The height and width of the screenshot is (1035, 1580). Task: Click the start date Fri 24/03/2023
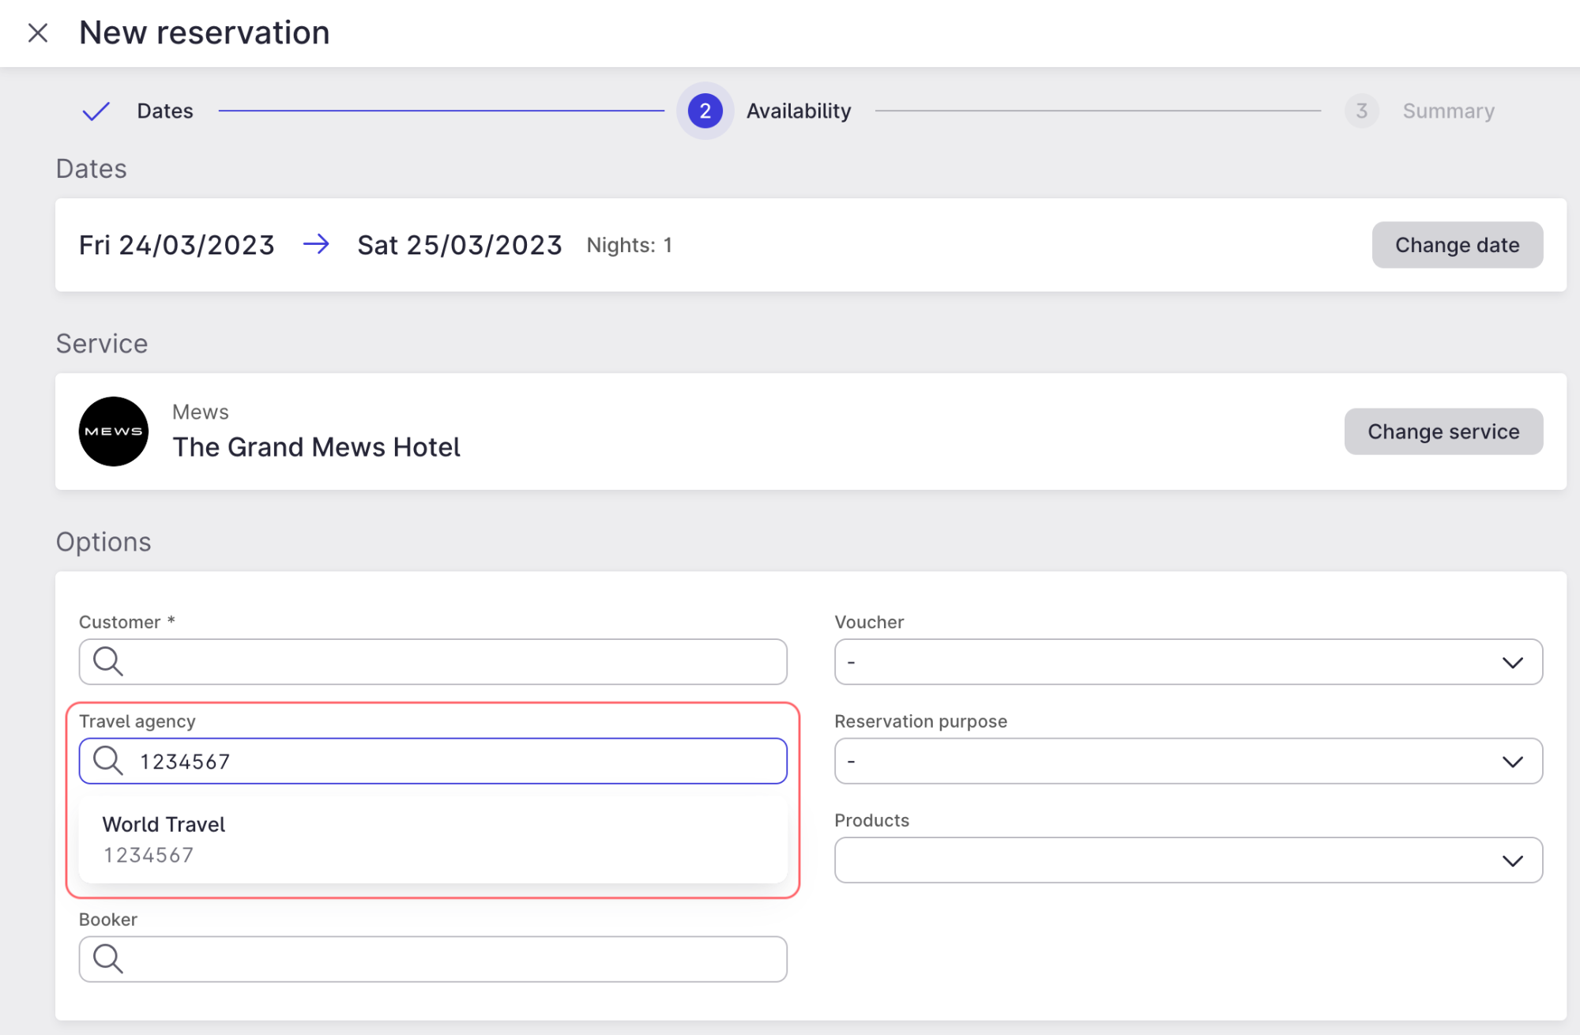pyautogui.click(x=177, y=245)
